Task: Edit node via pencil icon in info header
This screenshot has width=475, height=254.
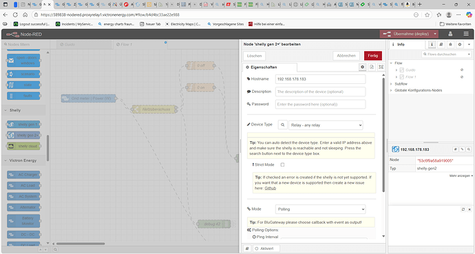Action: tap(462, 149)
